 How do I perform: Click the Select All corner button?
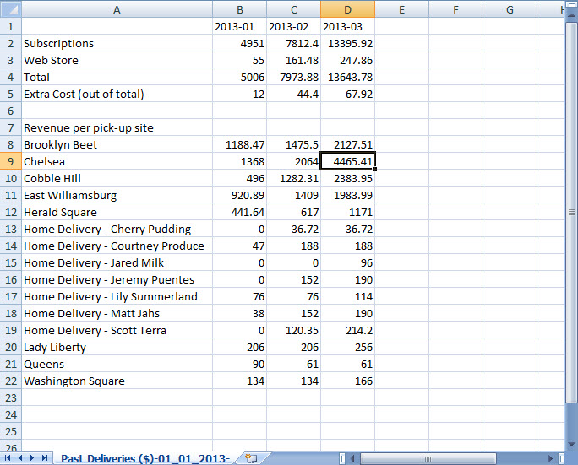[11, 9]
